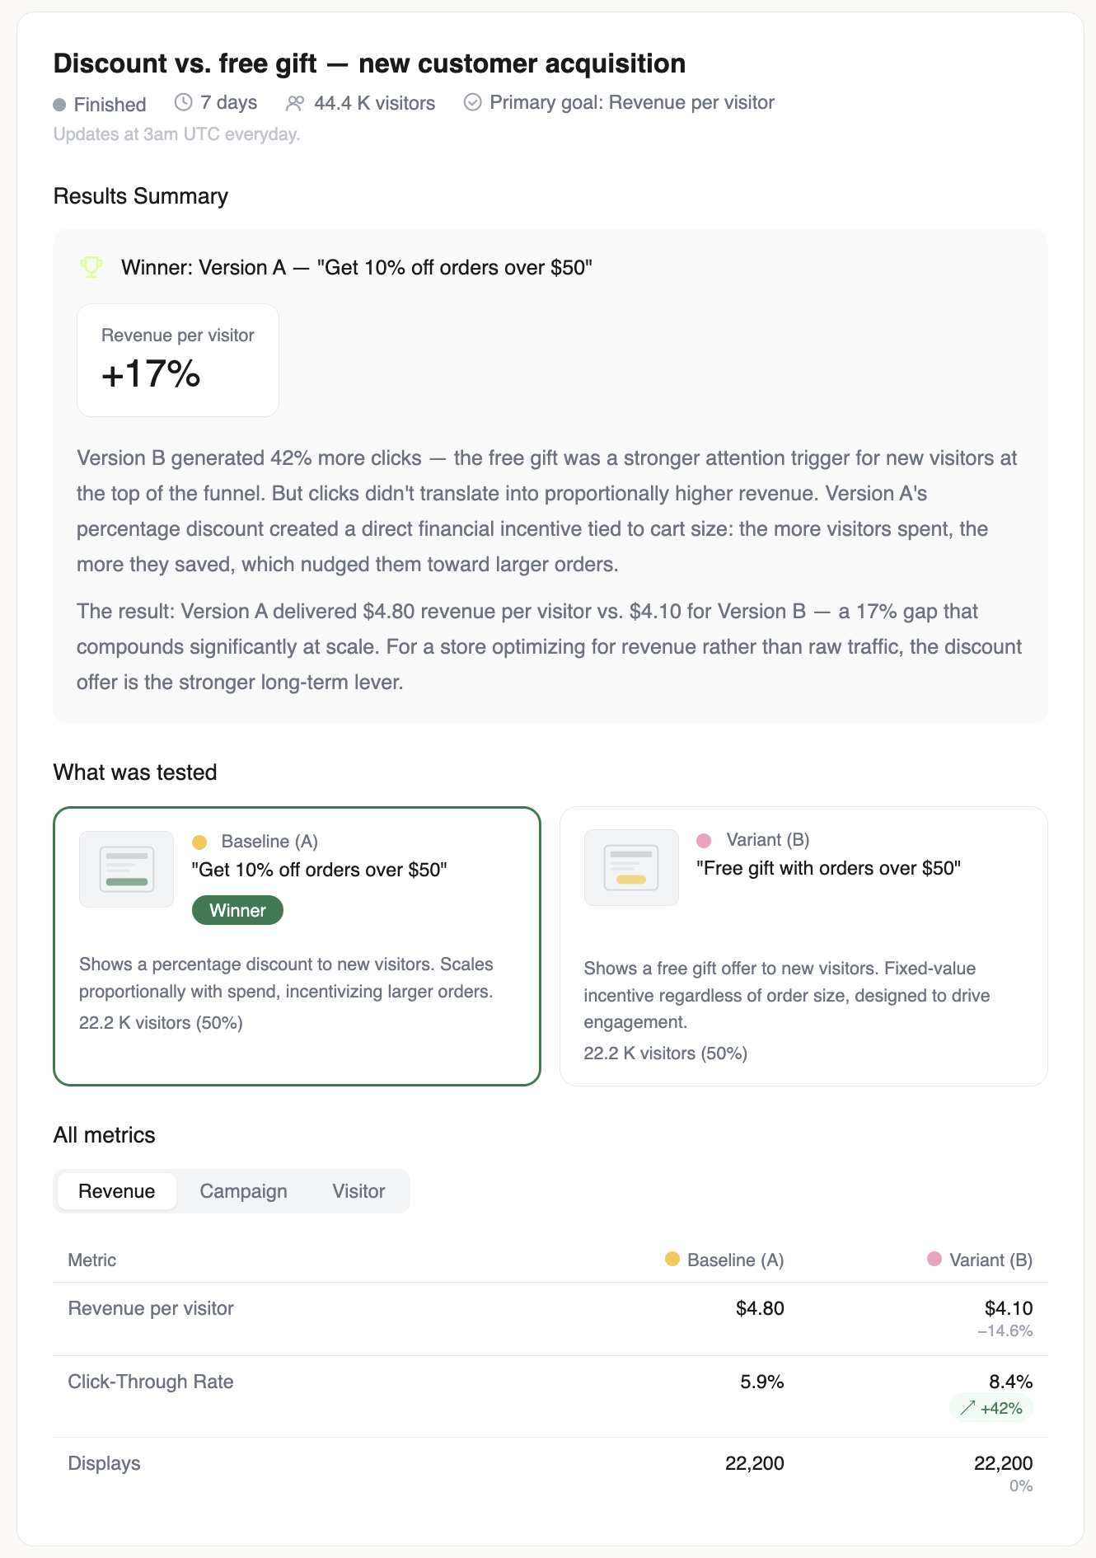The height and width of the screenshot is (1558, 1096).
Task: Click the Winner badge on the Baseline card
Action: [x=237, y=910]
